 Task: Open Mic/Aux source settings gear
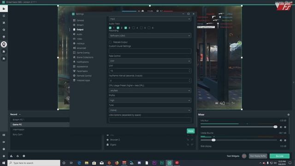tap(285, 127)
